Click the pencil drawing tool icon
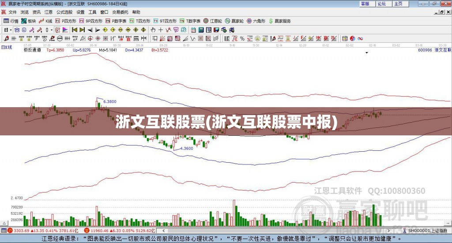 [x=6, y=38]
